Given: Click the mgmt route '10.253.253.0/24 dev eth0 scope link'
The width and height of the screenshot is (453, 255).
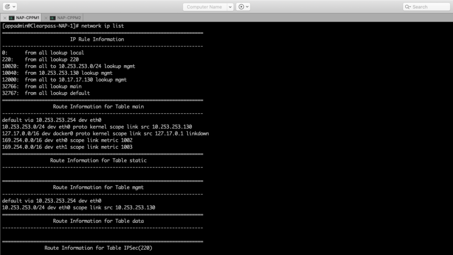Looking at the screenshot, I should [79, 208].
